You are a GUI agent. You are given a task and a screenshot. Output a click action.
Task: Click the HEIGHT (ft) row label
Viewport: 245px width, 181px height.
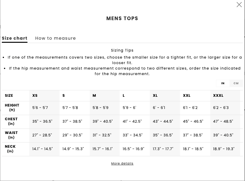12,107
